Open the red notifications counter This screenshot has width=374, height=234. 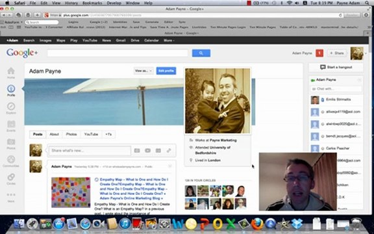pyautogui.click(x=319, y=53)
